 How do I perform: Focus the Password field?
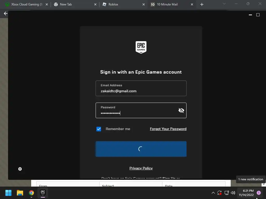tap(141, 110)
